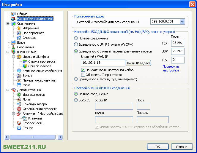Click the Шара folder icon
The image size is (197, 153).
[13, 42]
